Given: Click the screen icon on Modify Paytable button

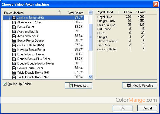Looking at the screenshot, I should [129, 85].
